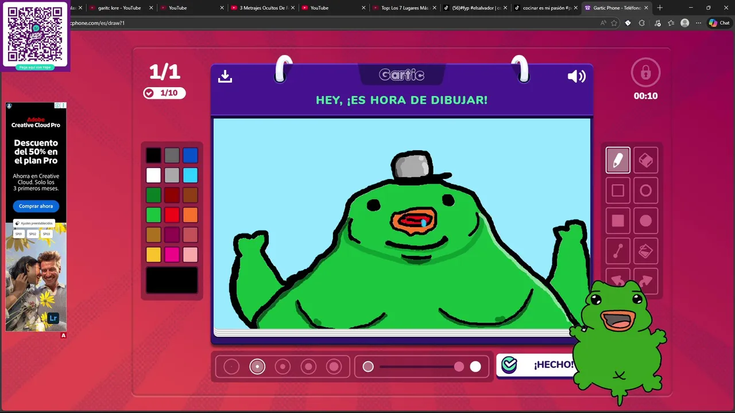Click the lock icon above the timer

click(x=645, y=73)
